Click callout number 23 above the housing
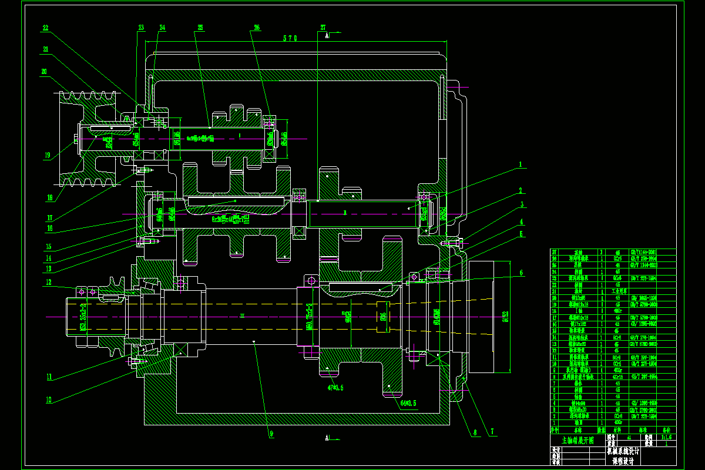705x470 pixels. click(x=141, y=28)
